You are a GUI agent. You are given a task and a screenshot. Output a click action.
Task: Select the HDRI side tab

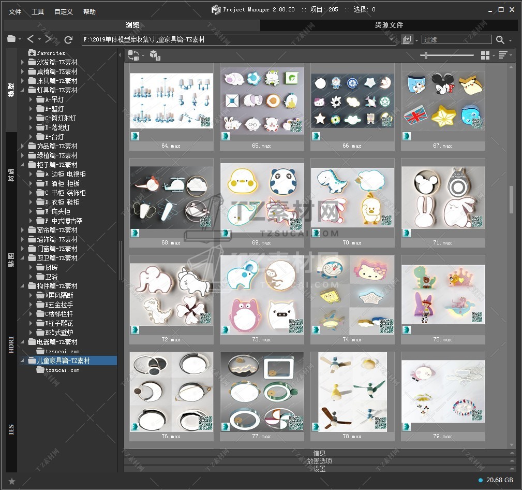coord(11,344)
